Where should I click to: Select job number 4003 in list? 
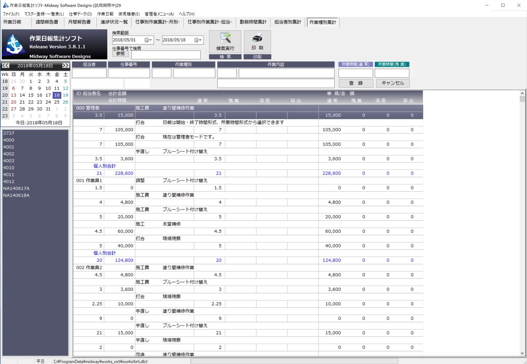pos(35,161)
